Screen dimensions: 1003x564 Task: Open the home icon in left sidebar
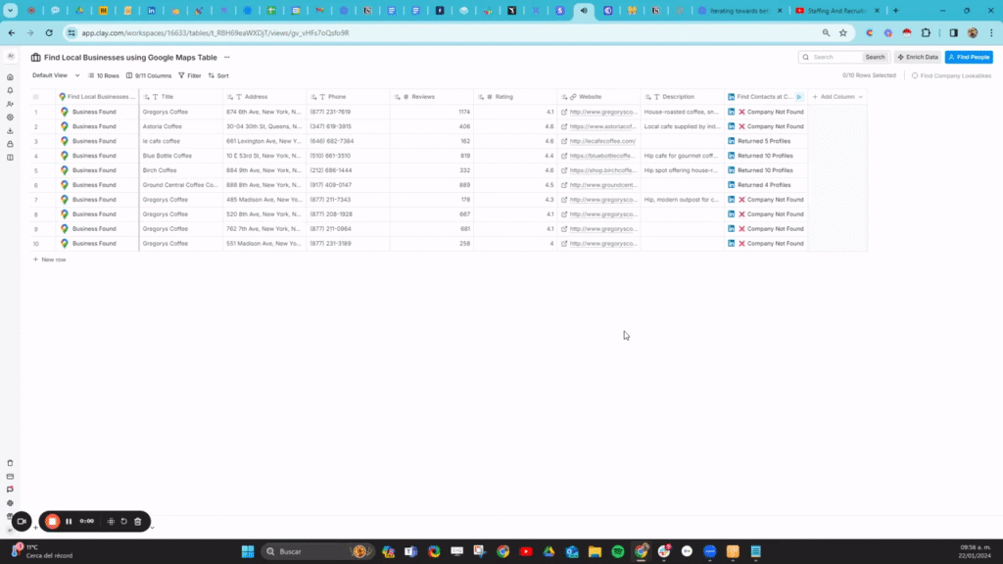coord(10,77)
